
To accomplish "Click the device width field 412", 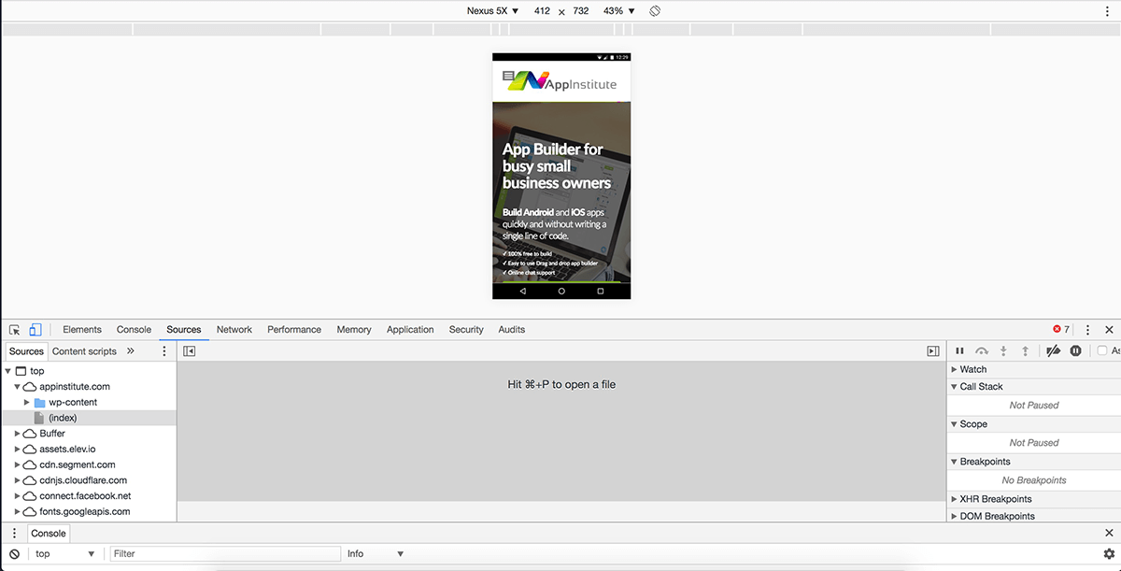I will point(542,11).
